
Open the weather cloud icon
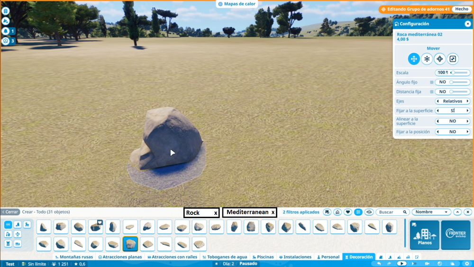tap(453, 264)
